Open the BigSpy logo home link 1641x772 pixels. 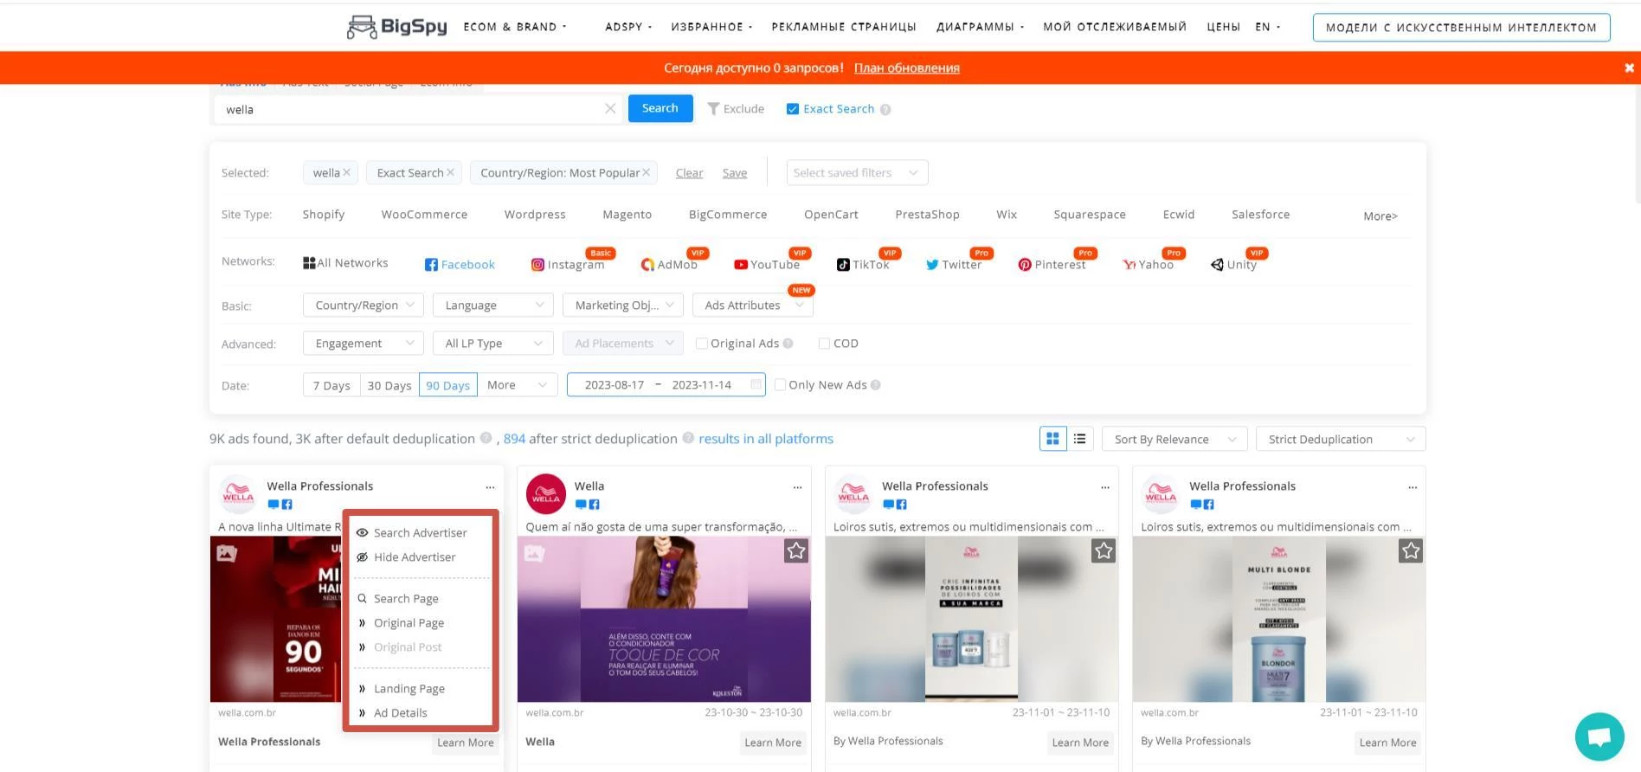tap(397, 27)
